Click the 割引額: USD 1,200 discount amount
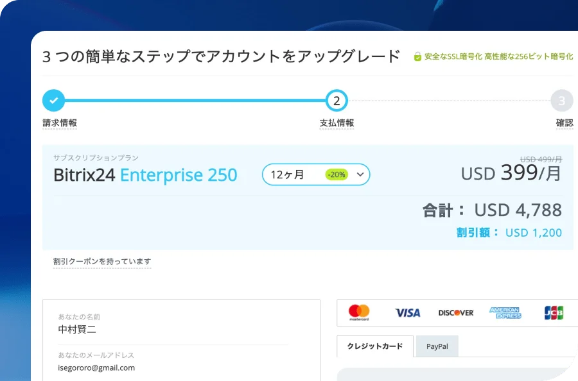The width and height of the screenshot is (578, 381). coord(509,233)
